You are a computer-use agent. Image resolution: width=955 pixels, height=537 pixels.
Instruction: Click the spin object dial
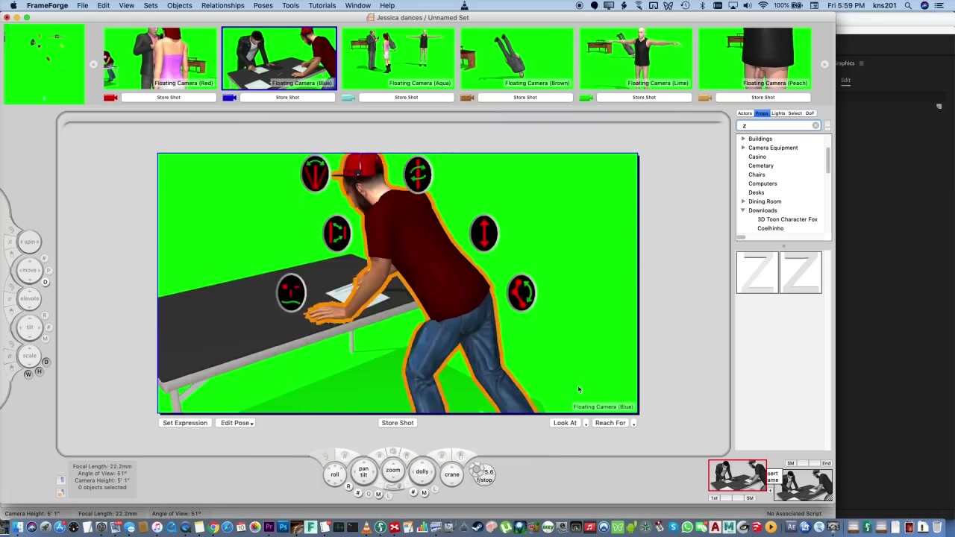[30, 242]
